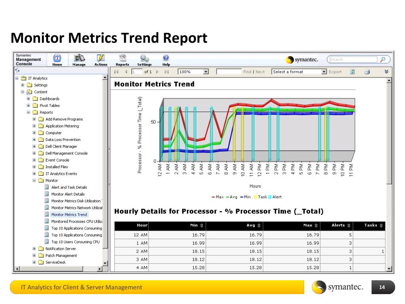Open the Help question mark icon
The height and width of the screenshot is (304, 405).
[x=166, y=58]
